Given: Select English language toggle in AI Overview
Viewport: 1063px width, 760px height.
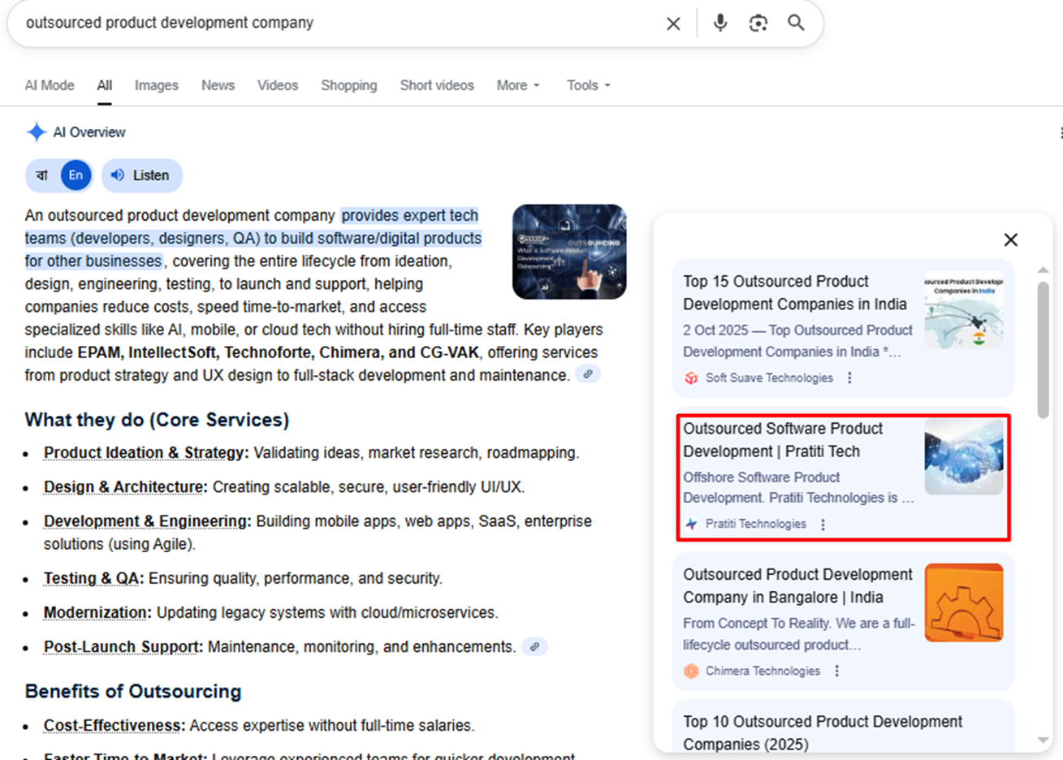Looking at the screenshot, I should 76,175.
